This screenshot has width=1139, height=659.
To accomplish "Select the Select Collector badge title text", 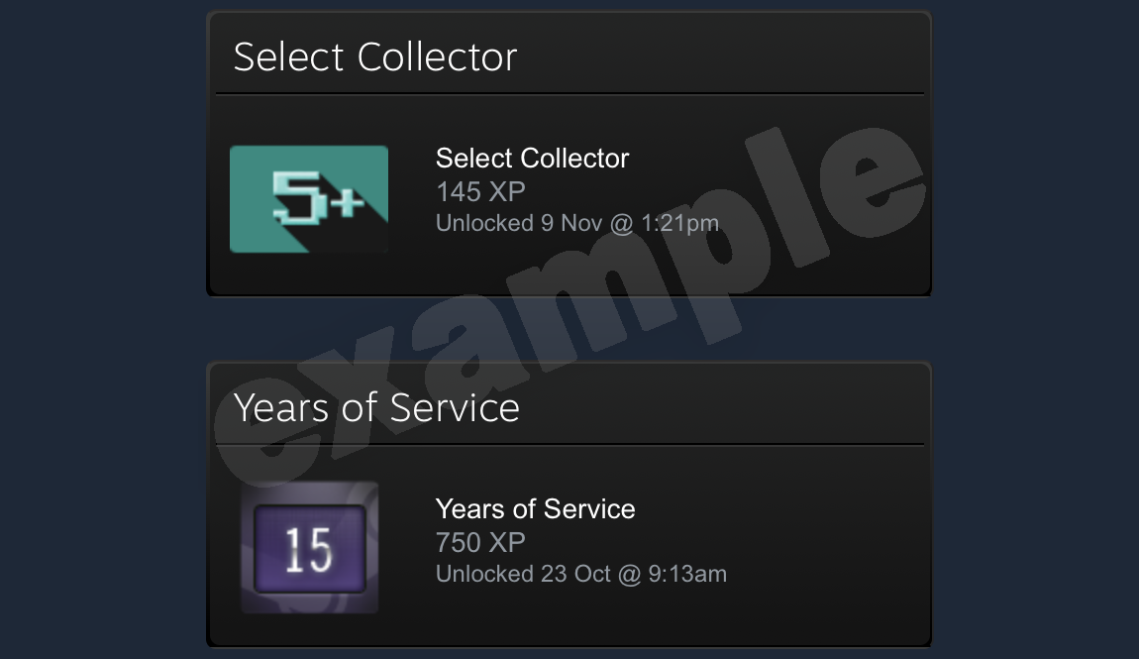I will click(x=532, y=158).
